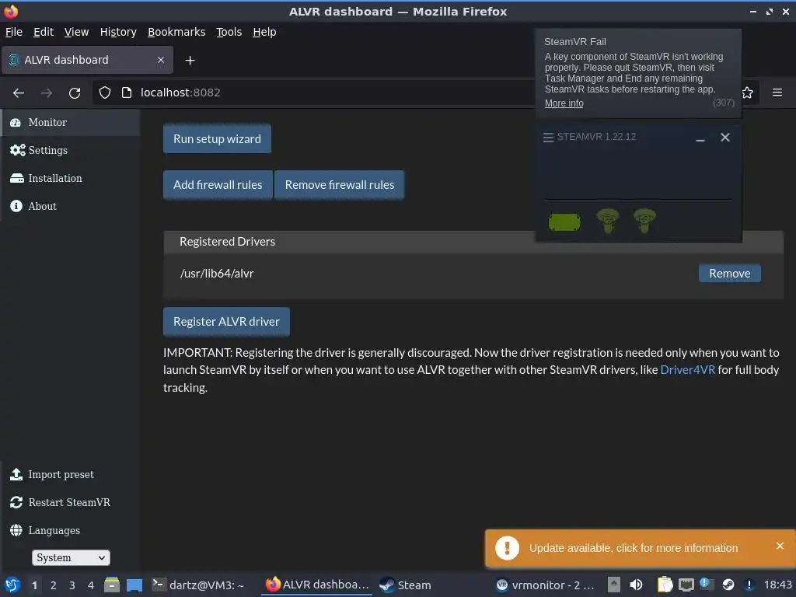Open a new Firefox tab
796x597 pixels.
coord(190,61)
